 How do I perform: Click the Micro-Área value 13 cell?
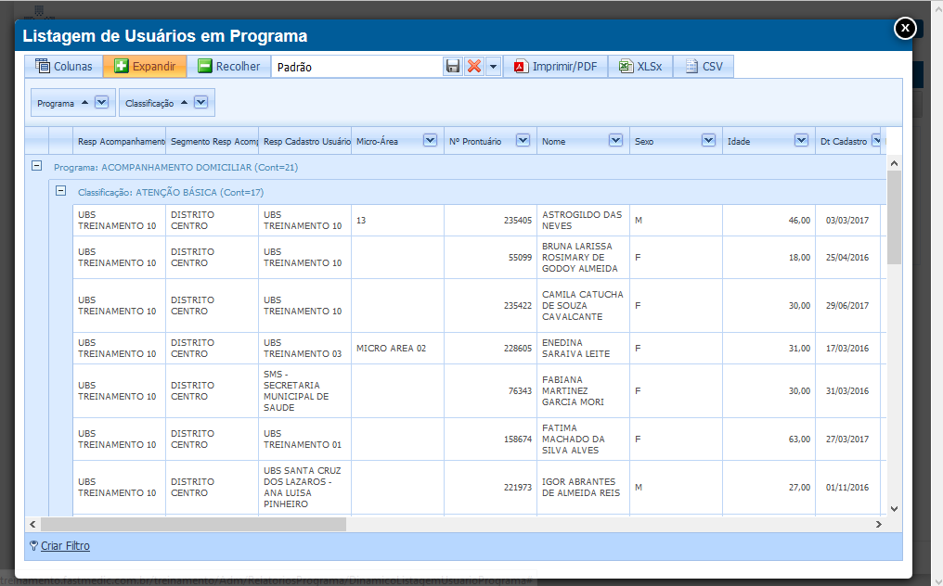pos(397,220)
